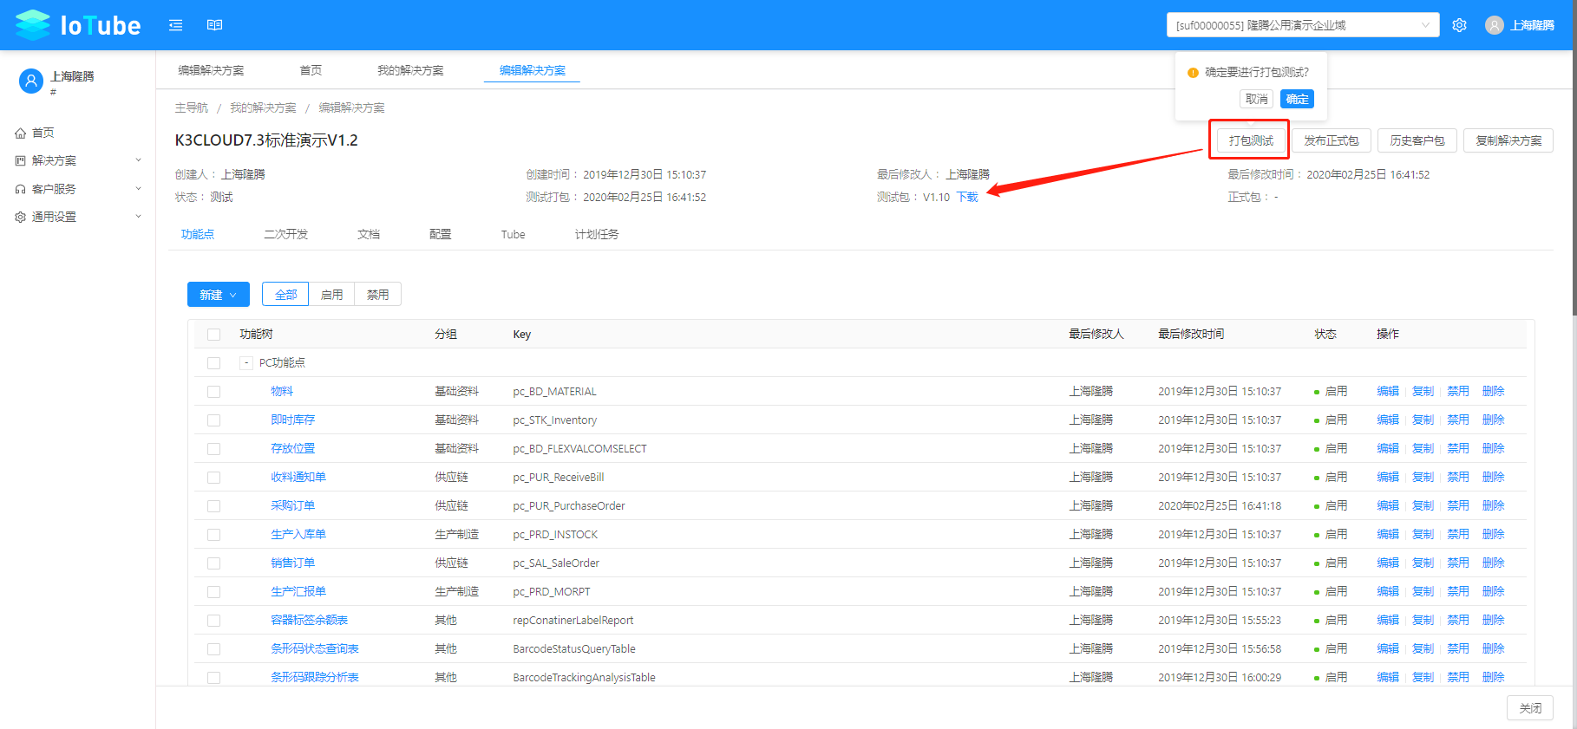Screen dimensions: 1577x729
Task: Click the 客户服务 headset icon
Action: tap(20, 189)
